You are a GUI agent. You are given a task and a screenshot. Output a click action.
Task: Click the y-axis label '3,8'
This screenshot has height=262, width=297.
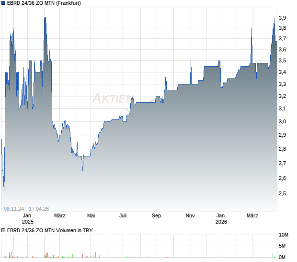click(282, 28)
